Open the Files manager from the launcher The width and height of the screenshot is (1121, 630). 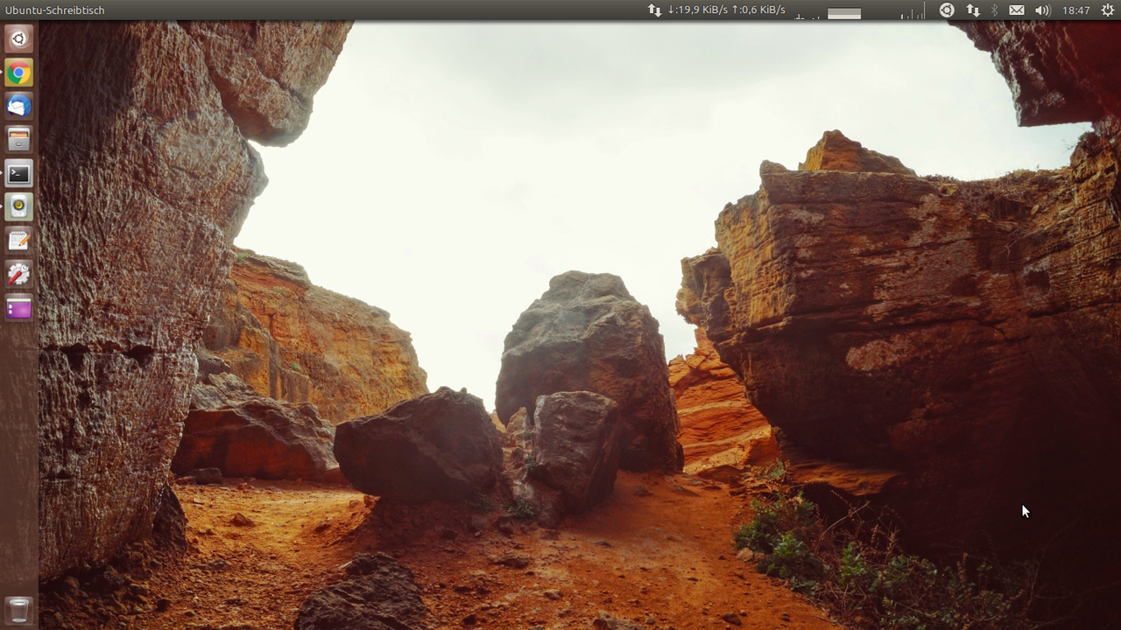[x=18, y=139]
